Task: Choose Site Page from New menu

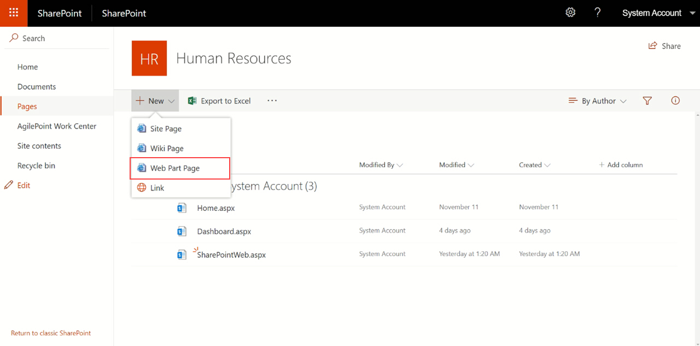Action: tap(181, 129)
